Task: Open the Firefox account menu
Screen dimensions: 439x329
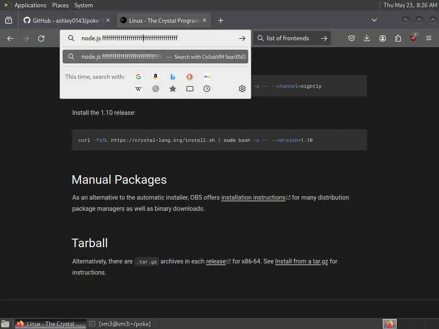Action: (382, 38)
